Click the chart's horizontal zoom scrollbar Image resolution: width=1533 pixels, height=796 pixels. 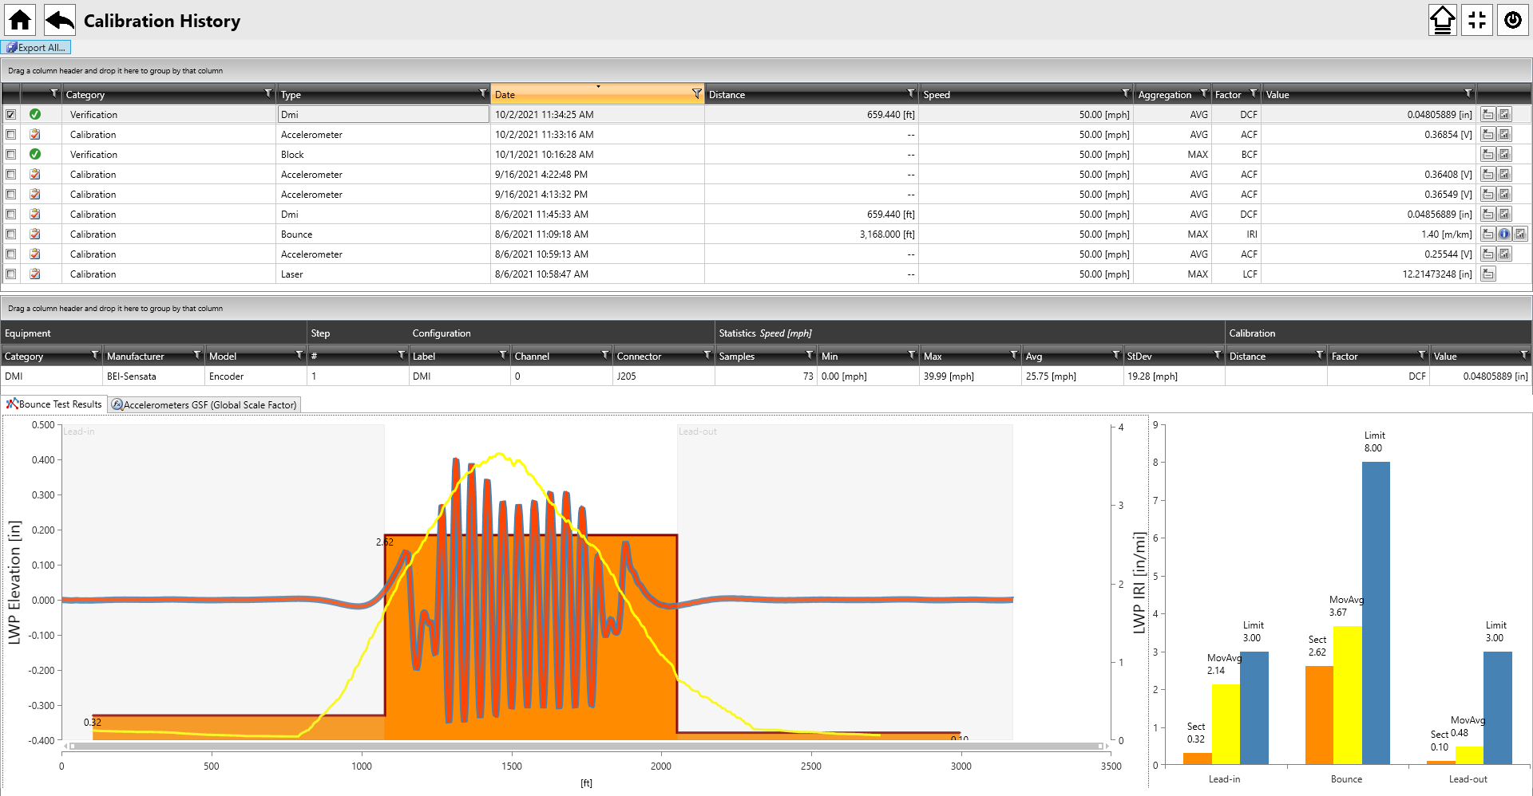(586, 747)
